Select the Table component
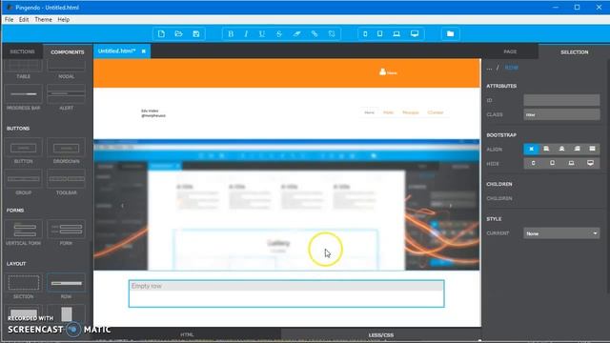This screenshot has height=343, width=610. pyautogui.click(x=24, y=70)
